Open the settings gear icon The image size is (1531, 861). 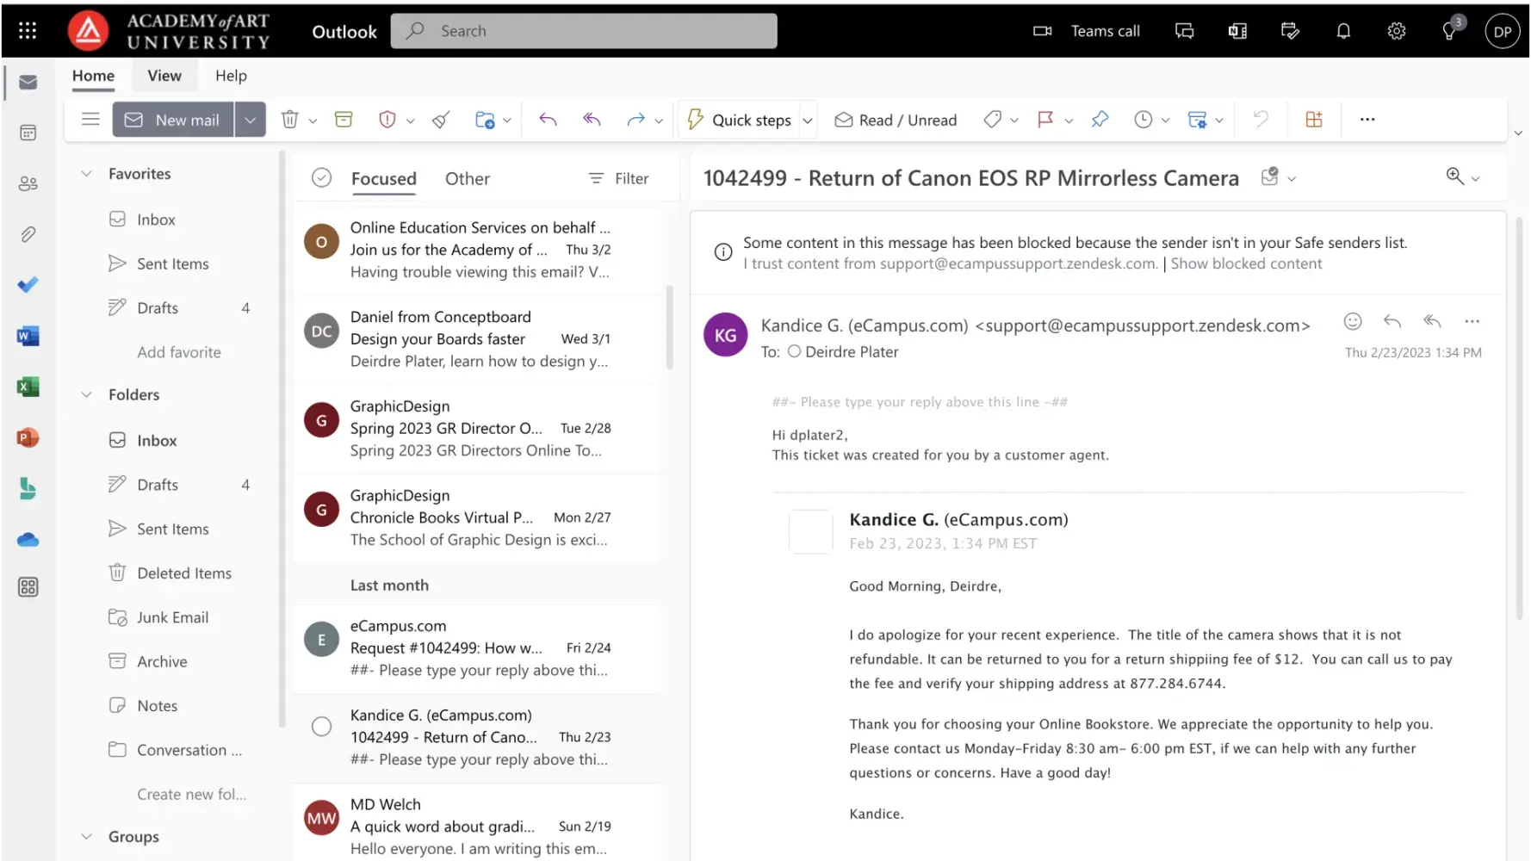1396,31
